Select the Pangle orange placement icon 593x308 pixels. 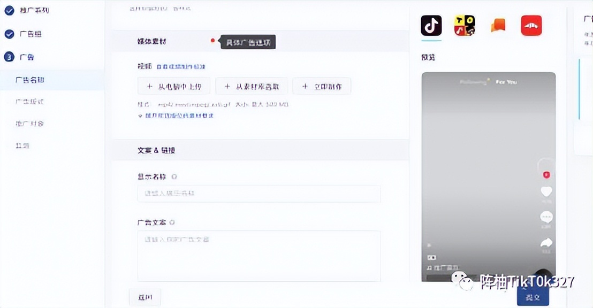click(497, 25)
